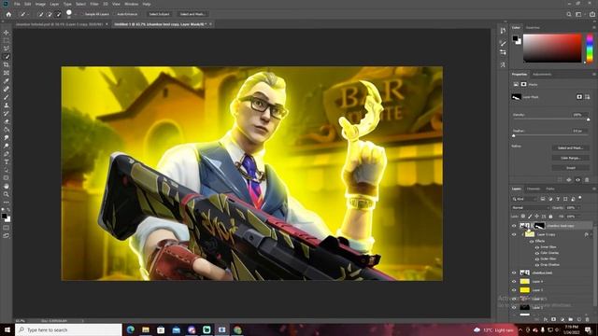Viewport: 598px width, 336px height.
Task: Select the Crop tool
Action: tap(7, 64)
